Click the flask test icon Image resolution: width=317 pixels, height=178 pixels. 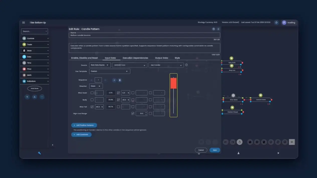click(x=238, y=153)
